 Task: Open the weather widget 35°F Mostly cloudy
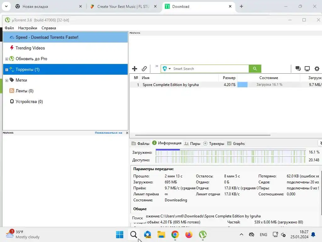[x=23, y=234]
